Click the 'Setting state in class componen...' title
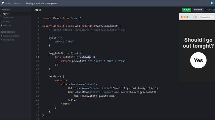The height and width of the screenshot is (120, 215). (x=42, y=3)
